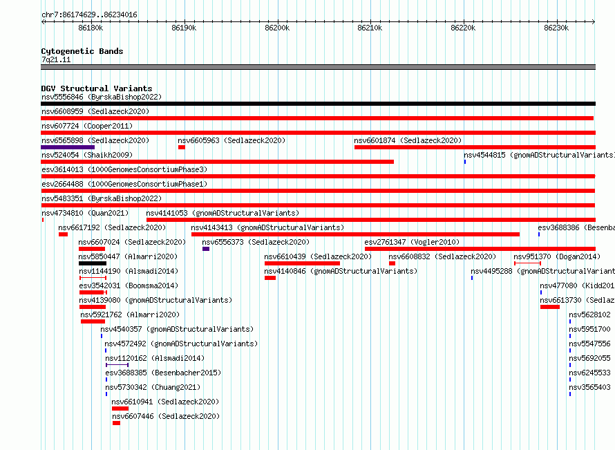Click the red bar under nsv6610941
Image resolution: width=615 pixels, height=450 pixels.
tap(120, 409)
